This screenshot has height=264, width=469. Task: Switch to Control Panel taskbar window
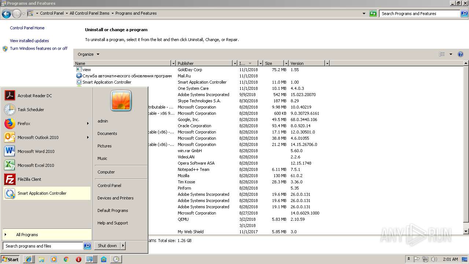coord(91,259)
